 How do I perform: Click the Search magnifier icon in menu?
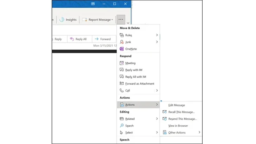[x=122, y=126]
